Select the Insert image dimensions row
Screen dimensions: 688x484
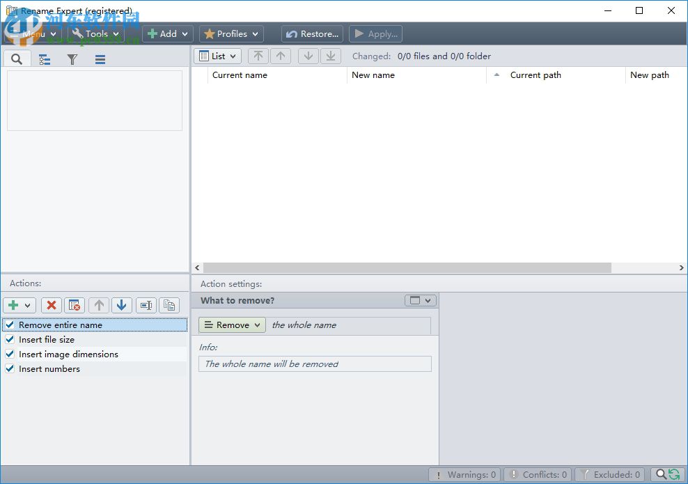point(95,354)
